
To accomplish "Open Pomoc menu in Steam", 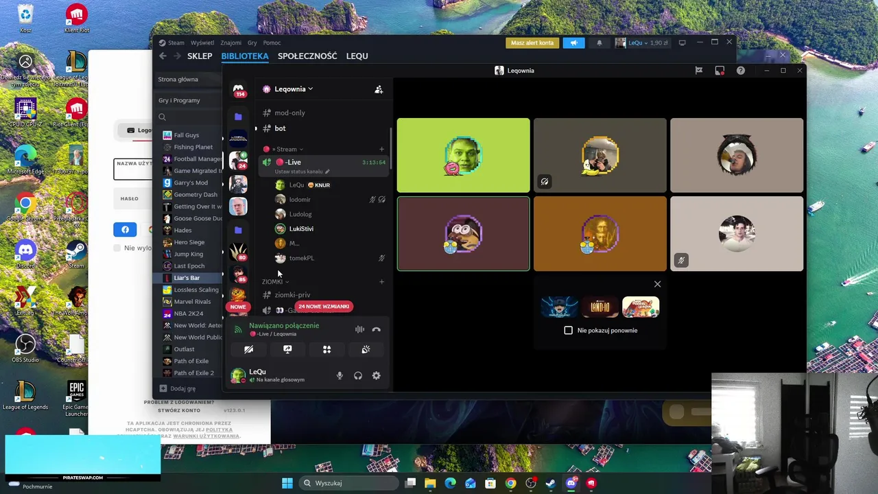I will [x=272, y=43].
